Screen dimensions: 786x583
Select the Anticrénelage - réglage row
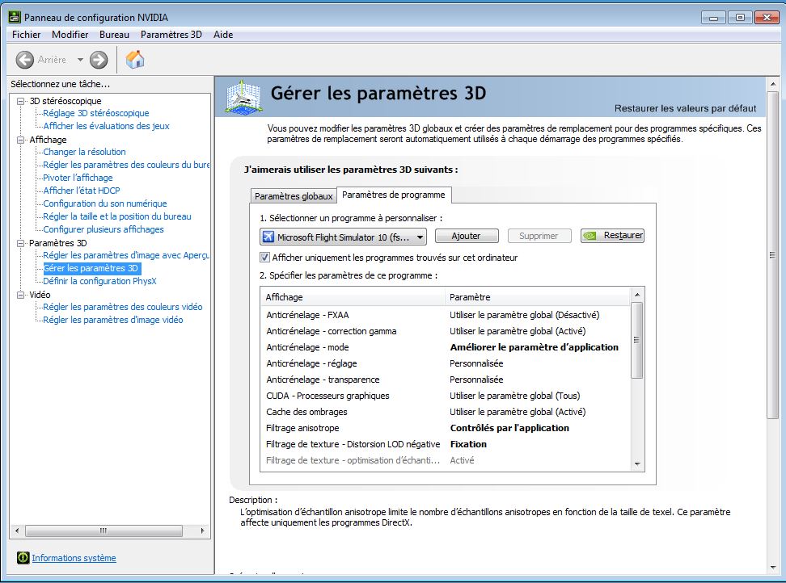pos(445,363)
